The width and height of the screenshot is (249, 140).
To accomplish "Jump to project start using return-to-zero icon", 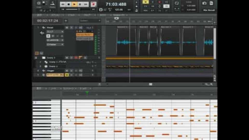I will click(x=63, y=10).
